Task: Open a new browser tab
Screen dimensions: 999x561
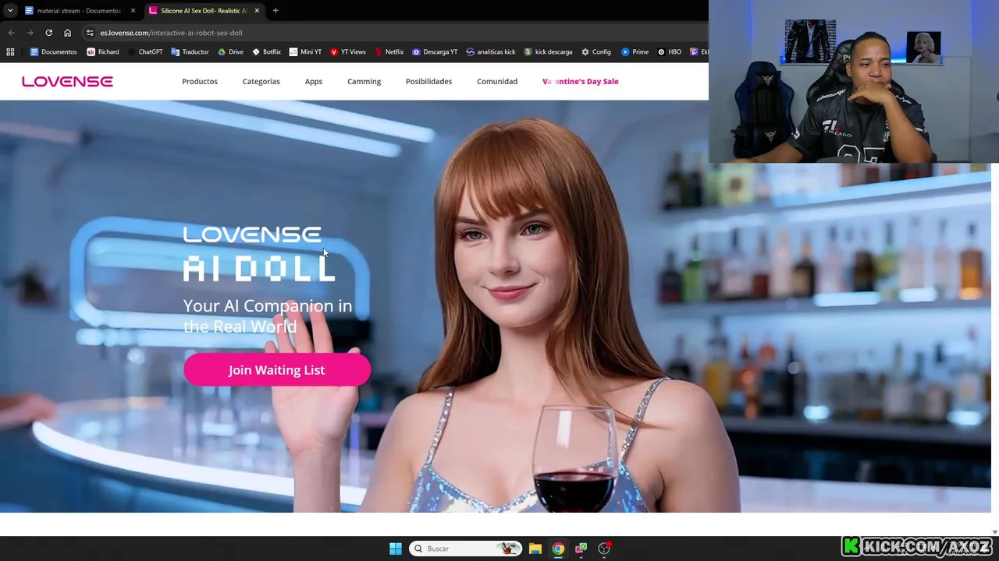Action: click(x=276, y=10)
